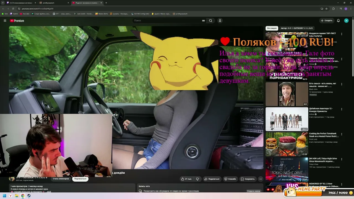This screenshot has height=199, width=354.
Task: Open Yandex Browser from the taskbar
Action: [x=11, y=196]
